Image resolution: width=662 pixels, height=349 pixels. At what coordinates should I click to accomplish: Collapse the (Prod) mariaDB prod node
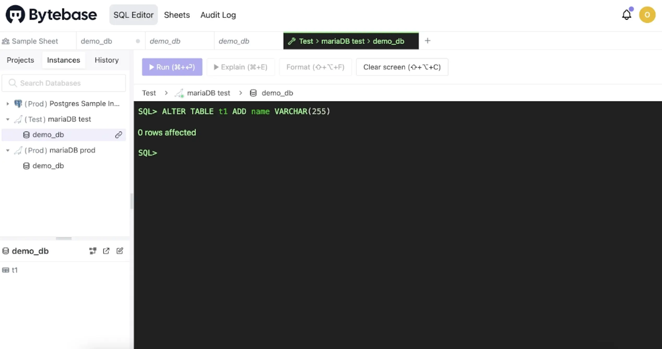[8, 150]
